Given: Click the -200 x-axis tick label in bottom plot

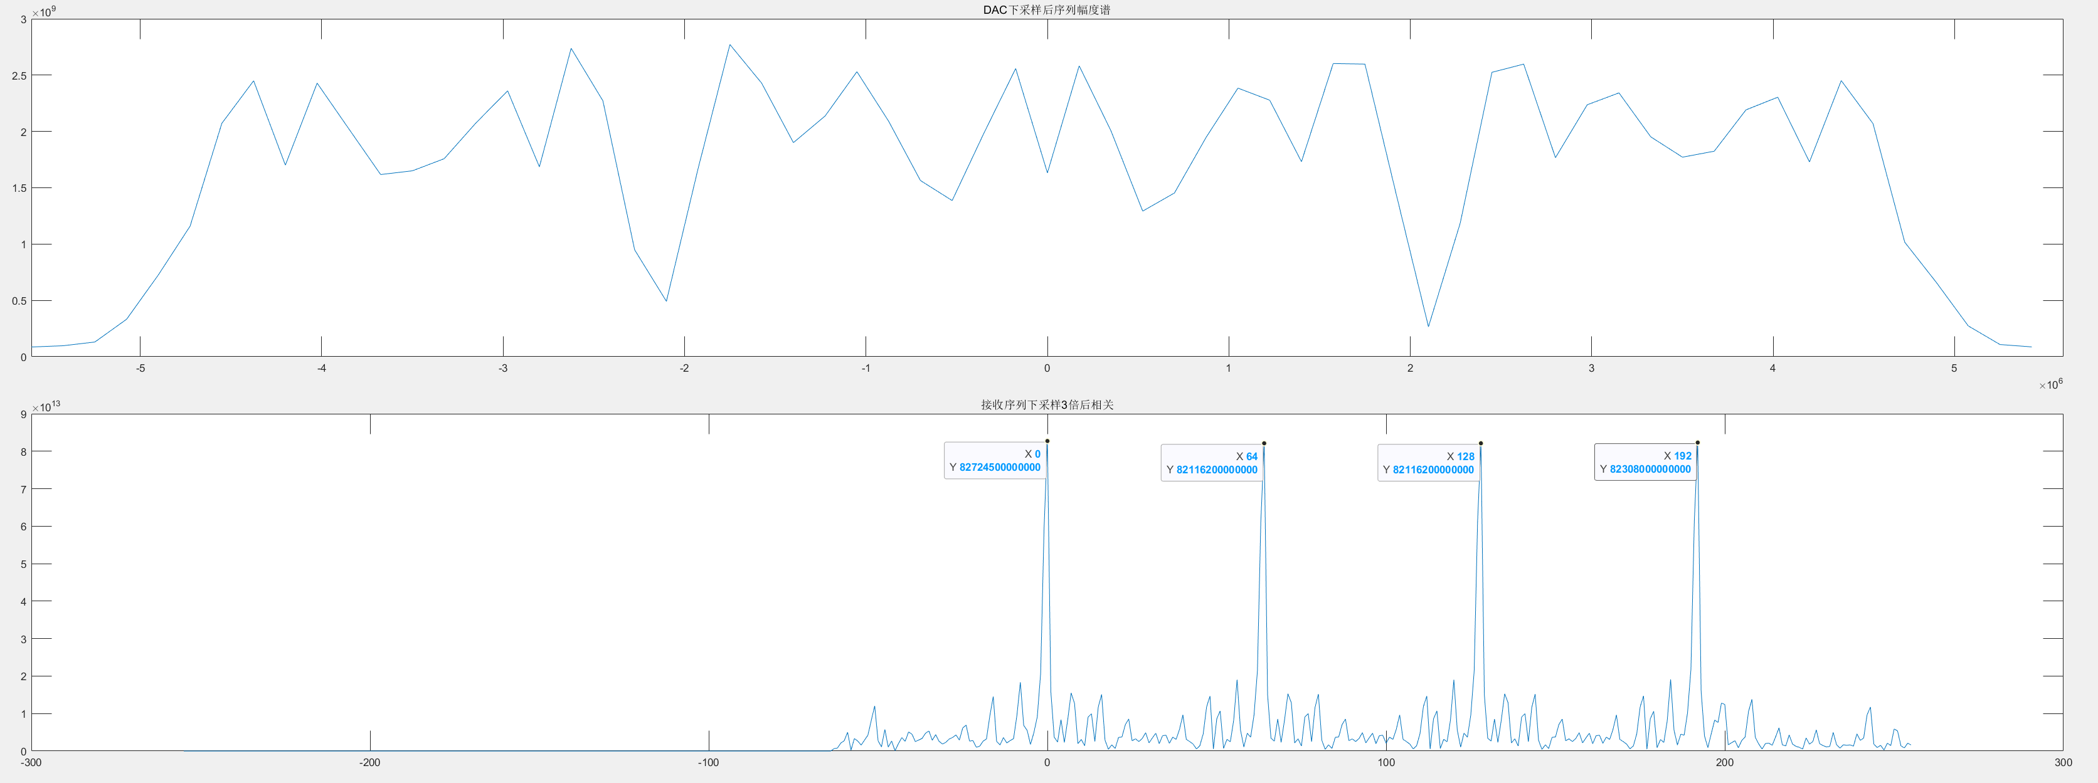Looking at the screenshot, I should pyautogui.click(x=370, y=763).
